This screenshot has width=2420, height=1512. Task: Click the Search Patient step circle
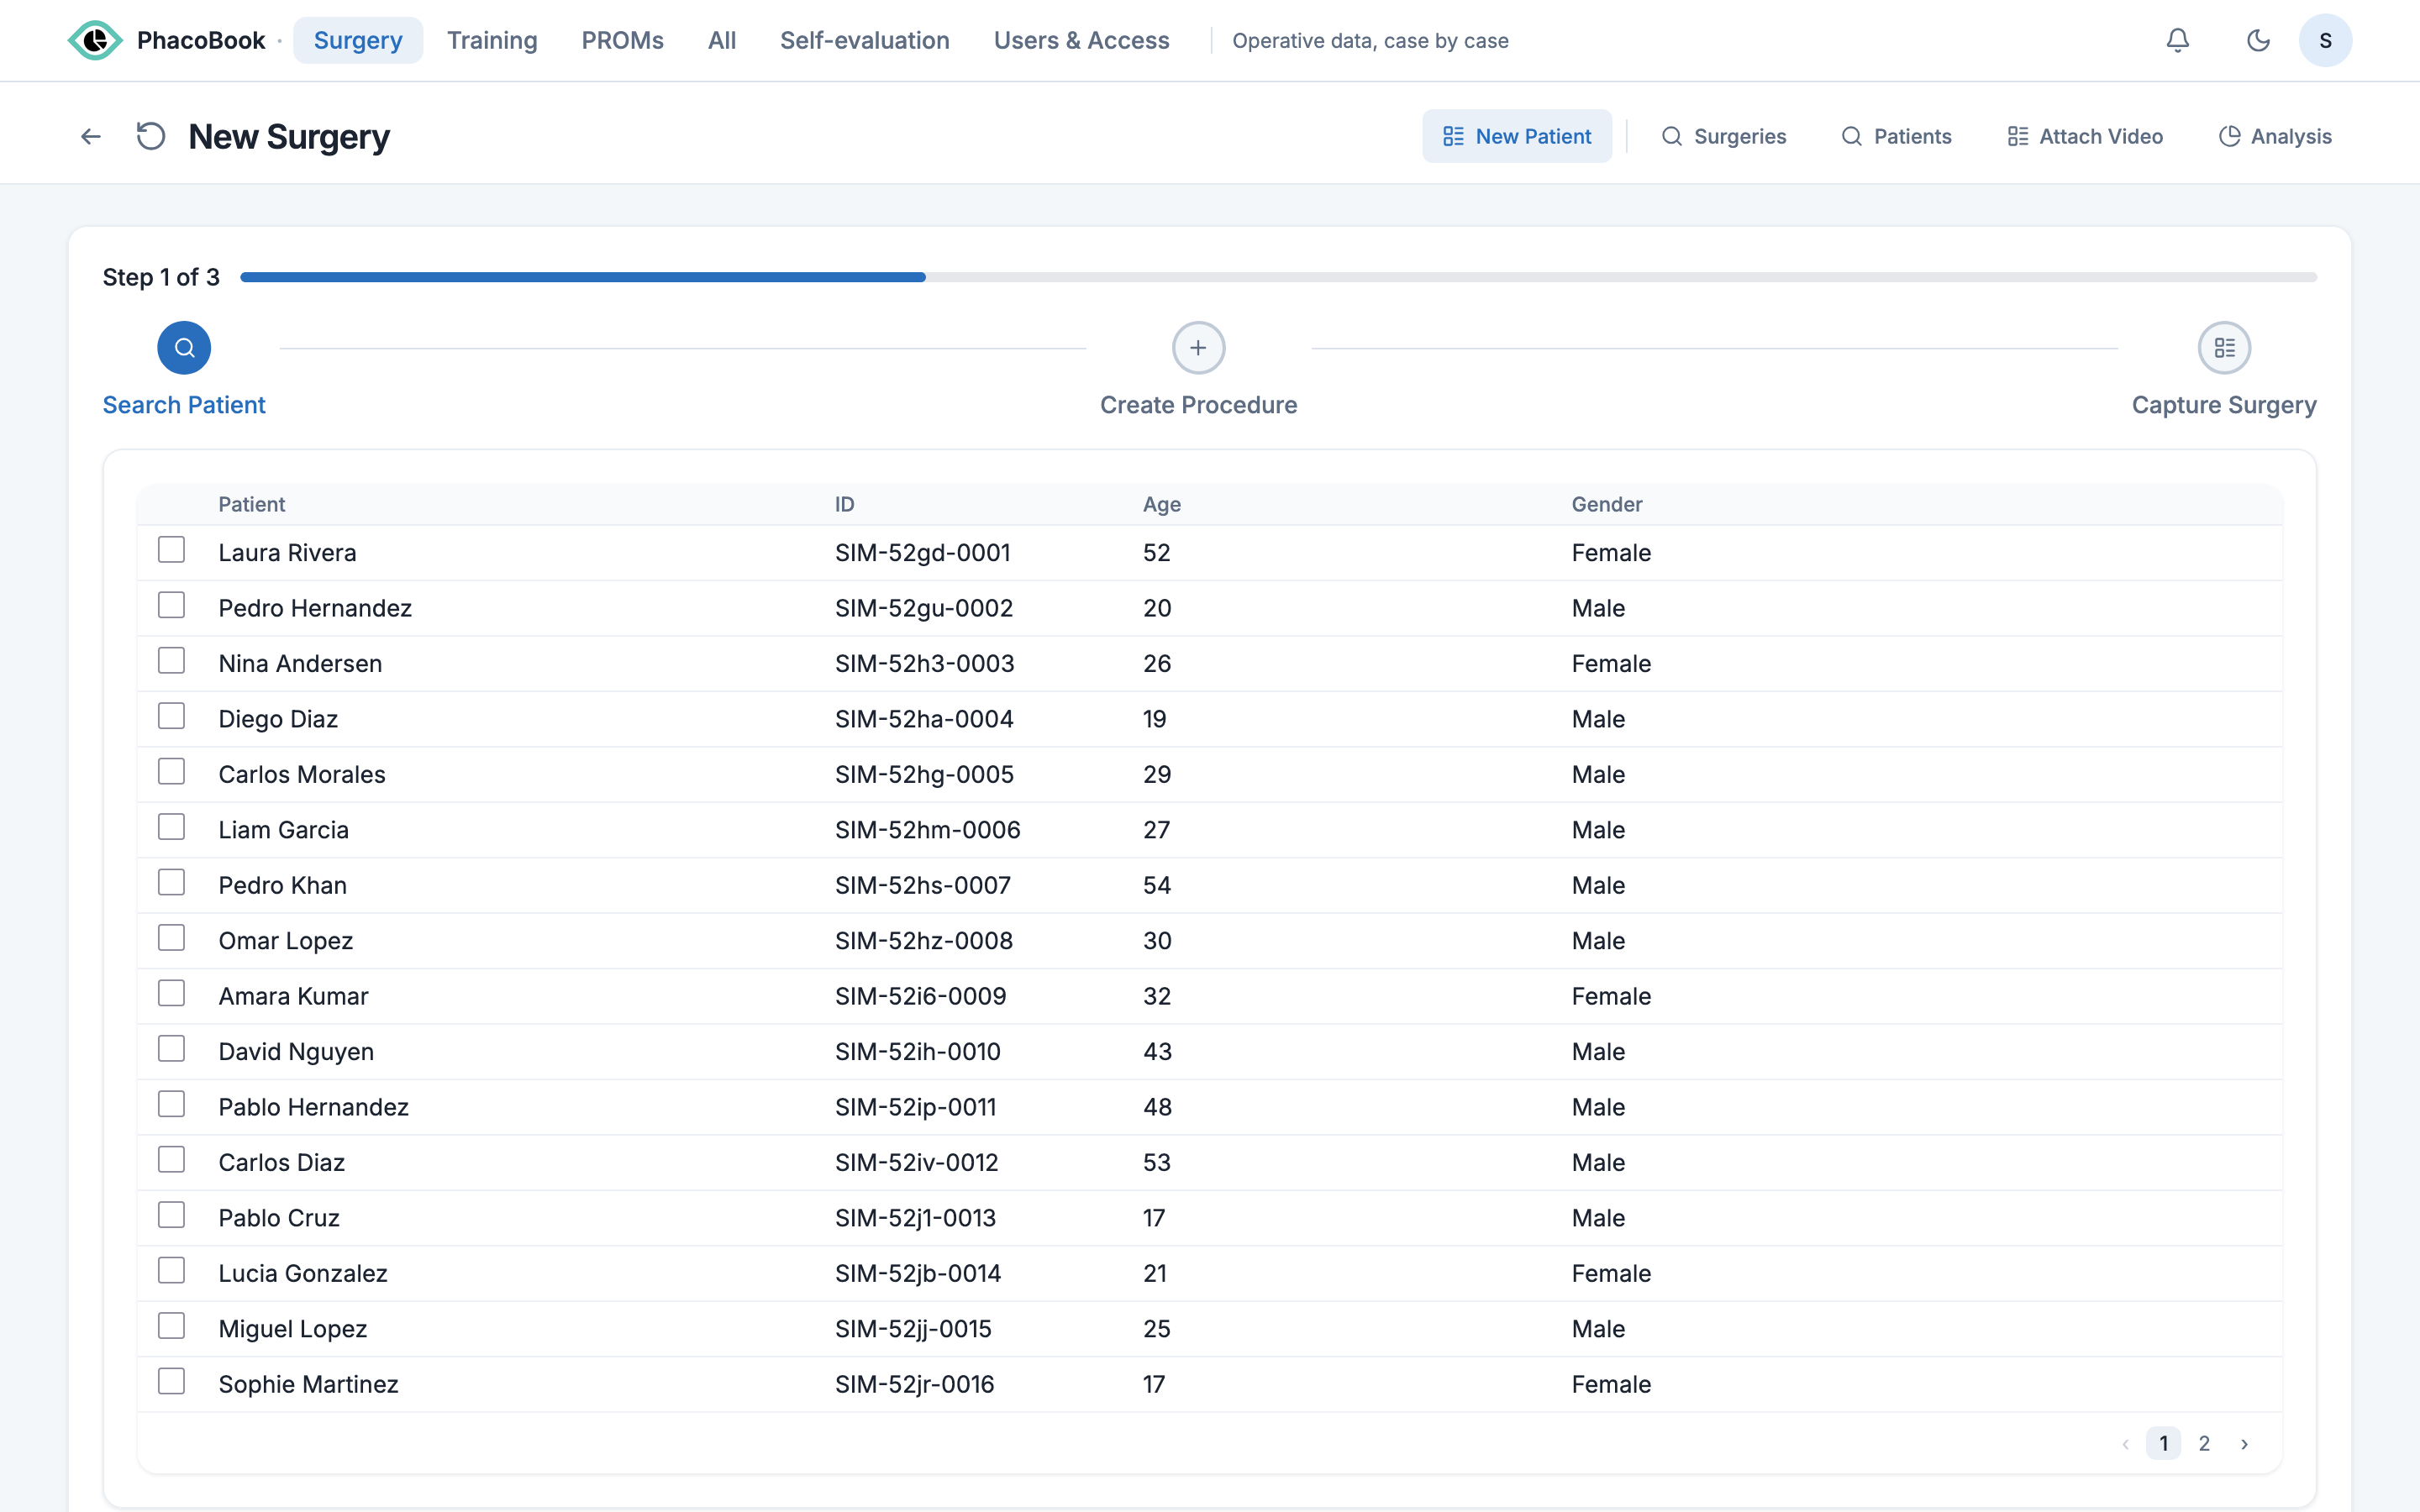click(x=184, y=348)
